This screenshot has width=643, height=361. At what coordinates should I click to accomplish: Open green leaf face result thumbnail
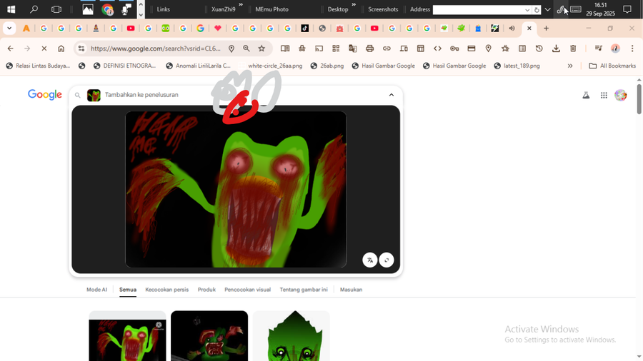pos(291,335)
